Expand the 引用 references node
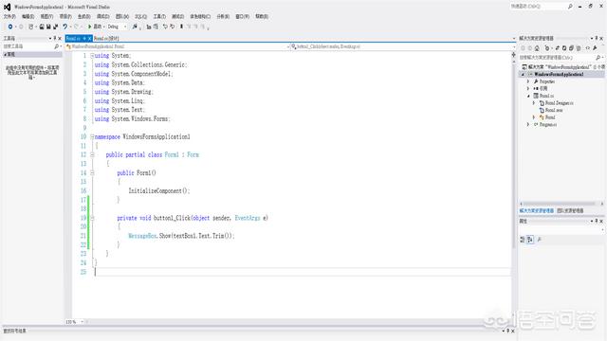This screenshot has height=341, width=607. tap(528, 88)
